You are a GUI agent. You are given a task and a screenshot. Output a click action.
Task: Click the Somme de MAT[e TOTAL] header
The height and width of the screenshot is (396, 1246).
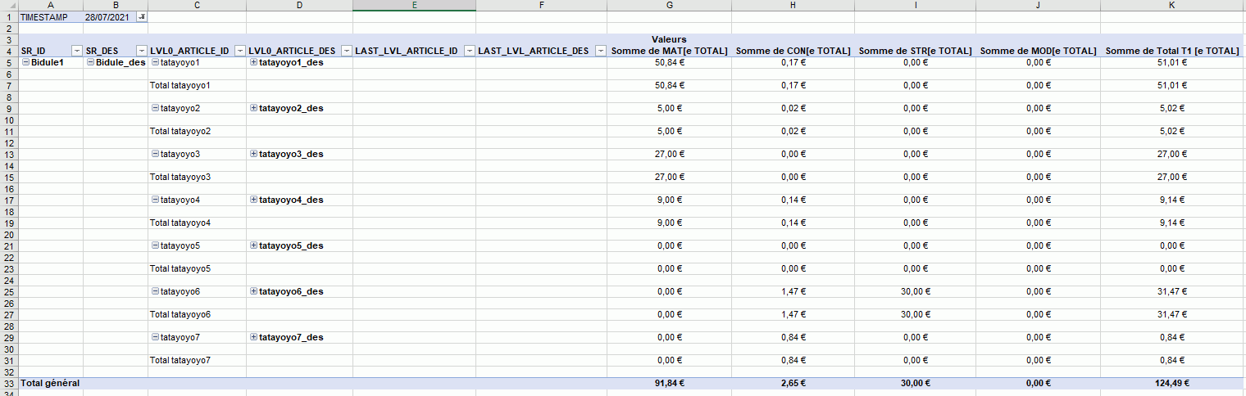coord(669,51)
